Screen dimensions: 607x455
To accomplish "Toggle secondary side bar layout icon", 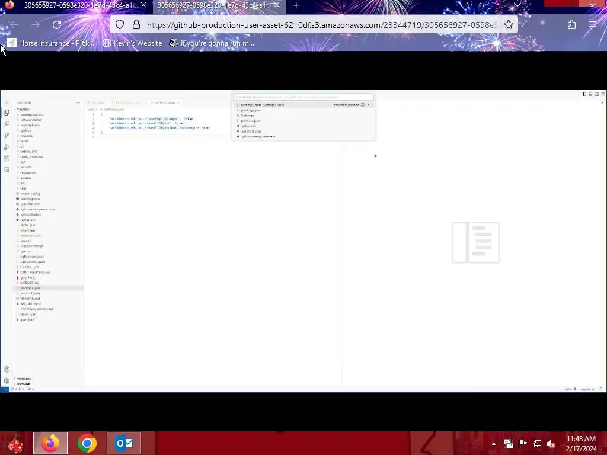I will [596, 94].
